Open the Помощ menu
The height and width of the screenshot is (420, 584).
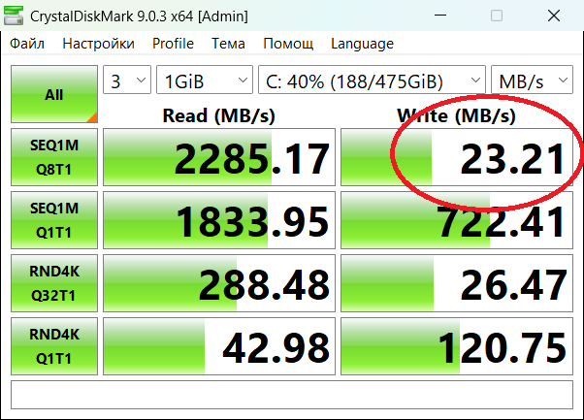(288, 44)
